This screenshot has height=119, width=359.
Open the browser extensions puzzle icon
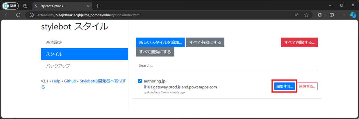click(x=320, y=15)
